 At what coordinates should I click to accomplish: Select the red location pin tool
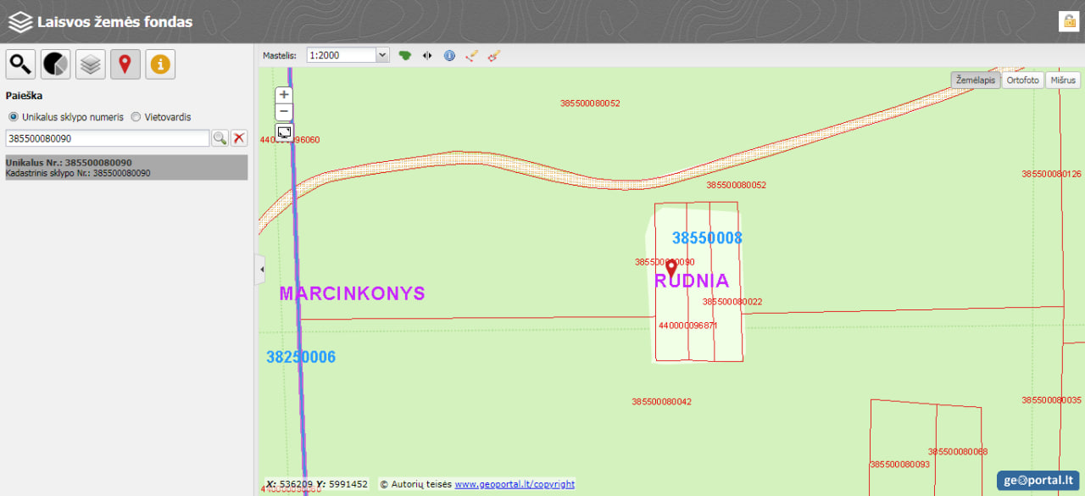[x=125, y=64]
